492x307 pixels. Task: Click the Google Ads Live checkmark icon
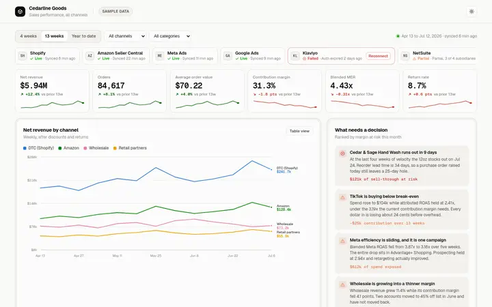pos(237,59)
